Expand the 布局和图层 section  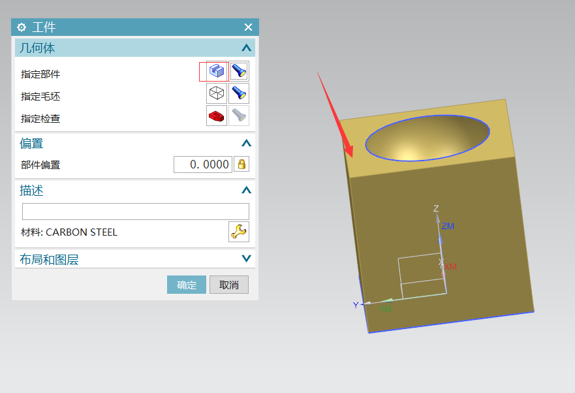[x=246, y=259]
